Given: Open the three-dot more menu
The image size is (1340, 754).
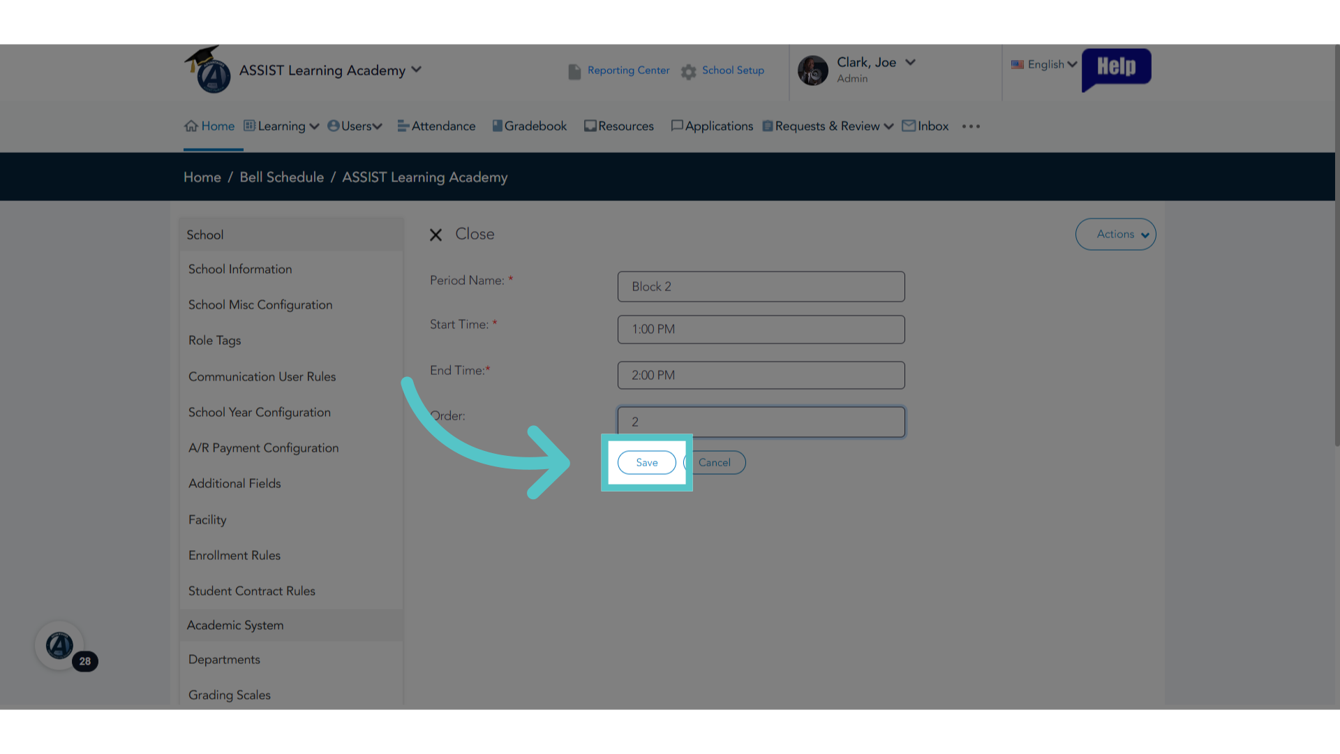Looking at the screenshot, I should [971, 126].
